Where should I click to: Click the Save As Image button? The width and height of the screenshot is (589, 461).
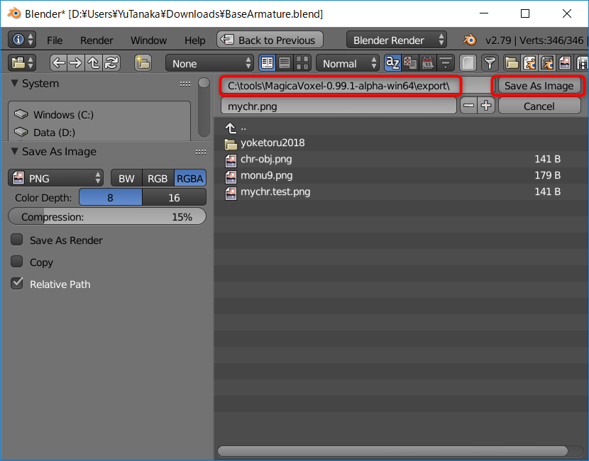[x=539, y=86]
